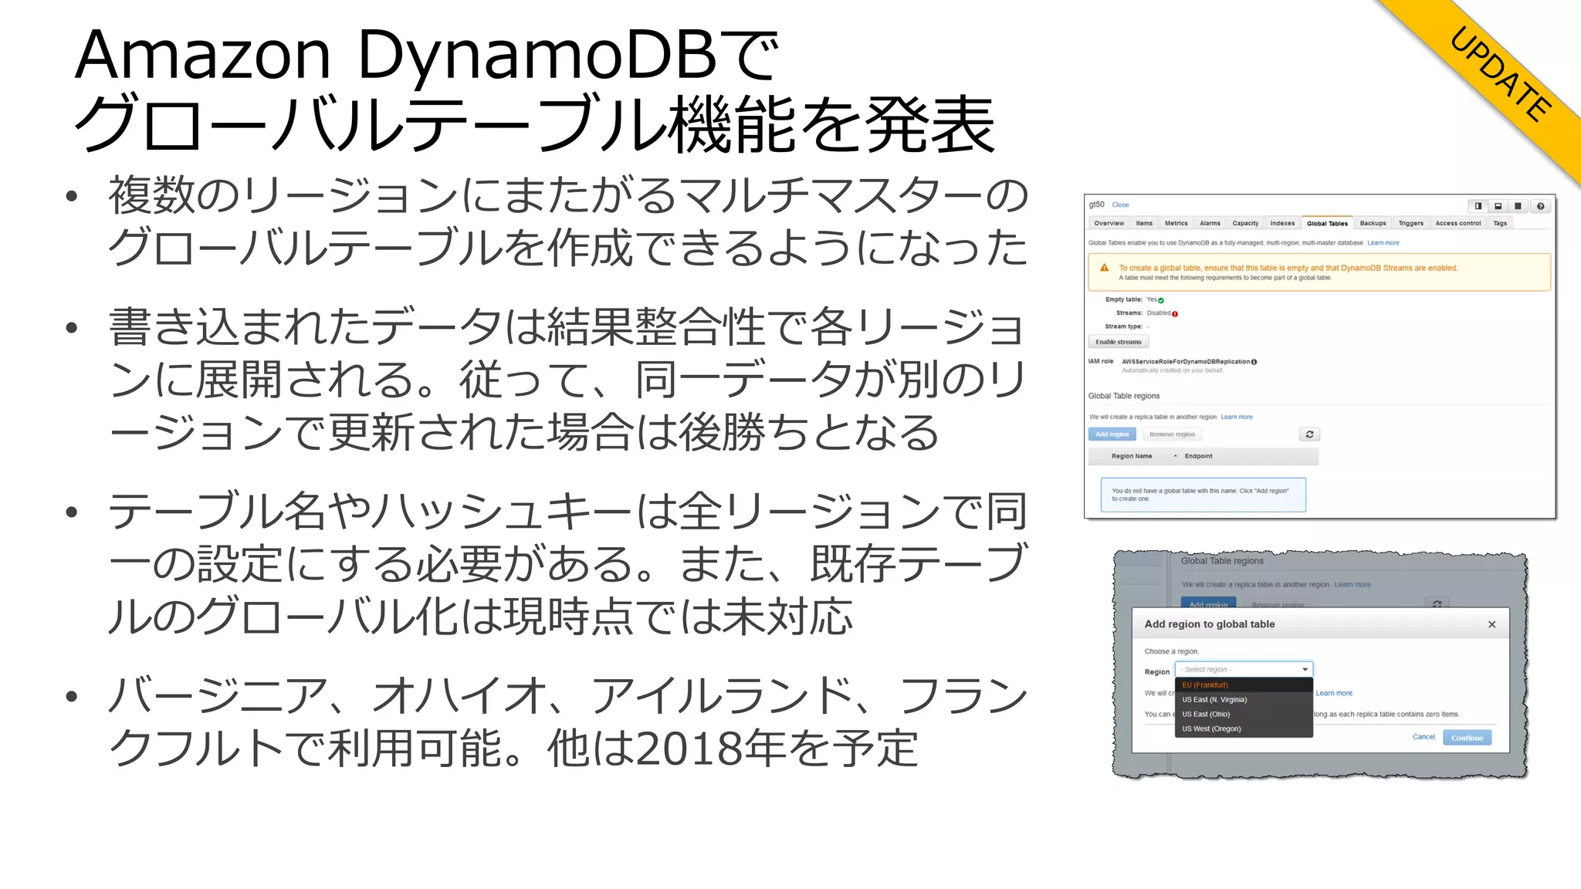Switch to the Alarms tab

1210,223
